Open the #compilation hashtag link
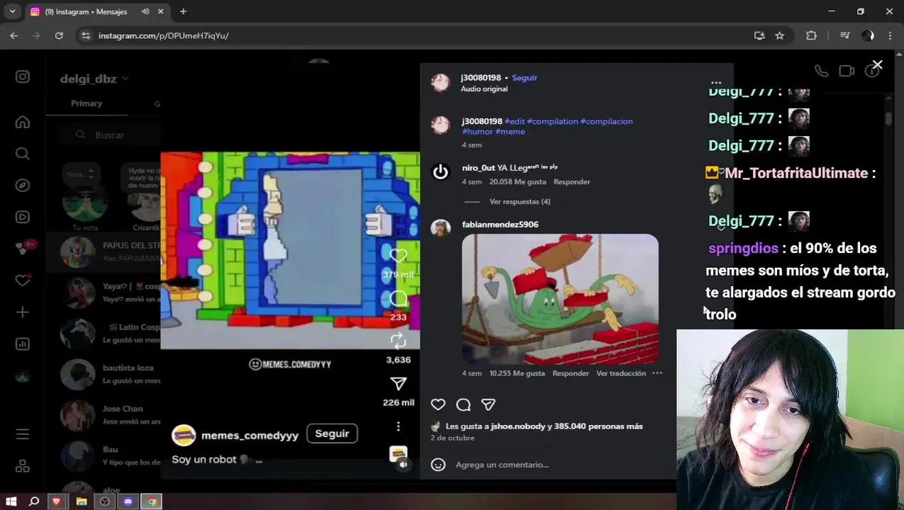The height and width of the screenshot is (510, 904). point(552,122)
